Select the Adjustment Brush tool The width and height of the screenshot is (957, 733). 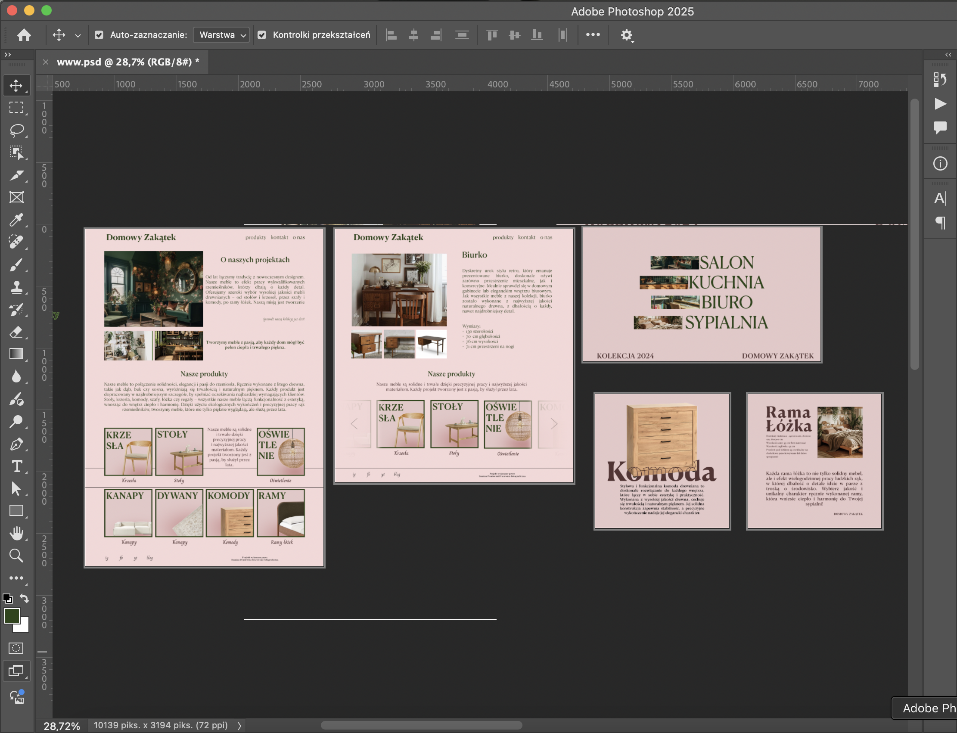(x=16, y=399)
